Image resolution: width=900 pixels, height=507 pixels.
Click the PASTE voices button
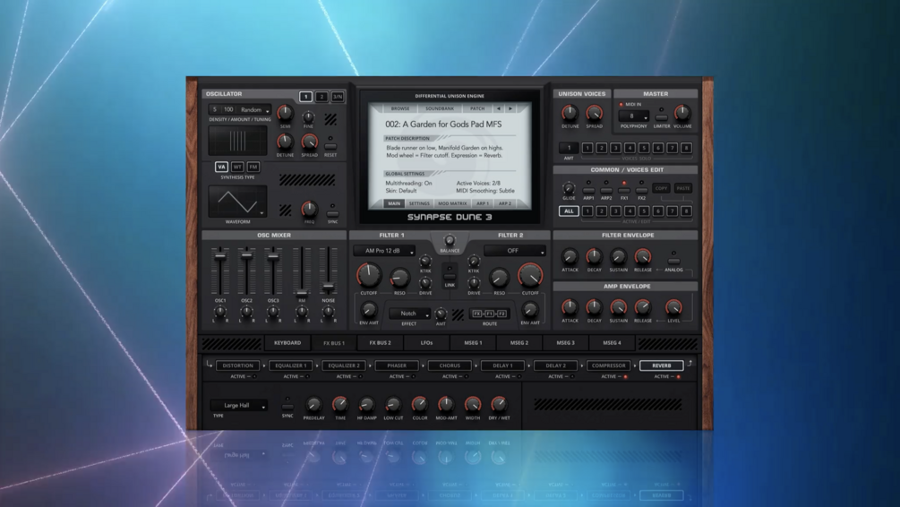point(683,188)
